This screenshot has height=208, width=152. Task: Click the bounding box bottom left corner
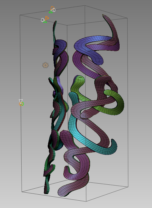22,192
